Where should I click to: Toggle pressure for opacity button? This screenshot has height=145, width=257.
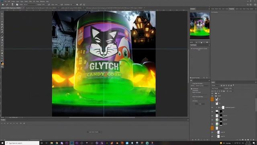[49, 4]
